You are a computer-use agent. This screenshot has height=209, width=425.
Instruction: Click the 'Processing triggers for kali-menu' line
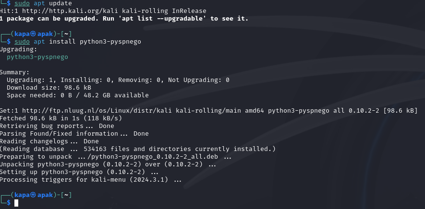(x=91, y=180)
